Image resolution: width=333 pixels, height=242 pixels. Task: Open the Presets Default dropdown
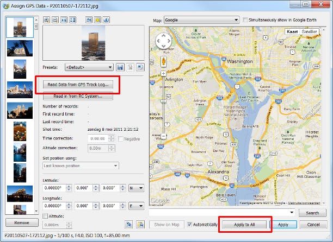89,67
